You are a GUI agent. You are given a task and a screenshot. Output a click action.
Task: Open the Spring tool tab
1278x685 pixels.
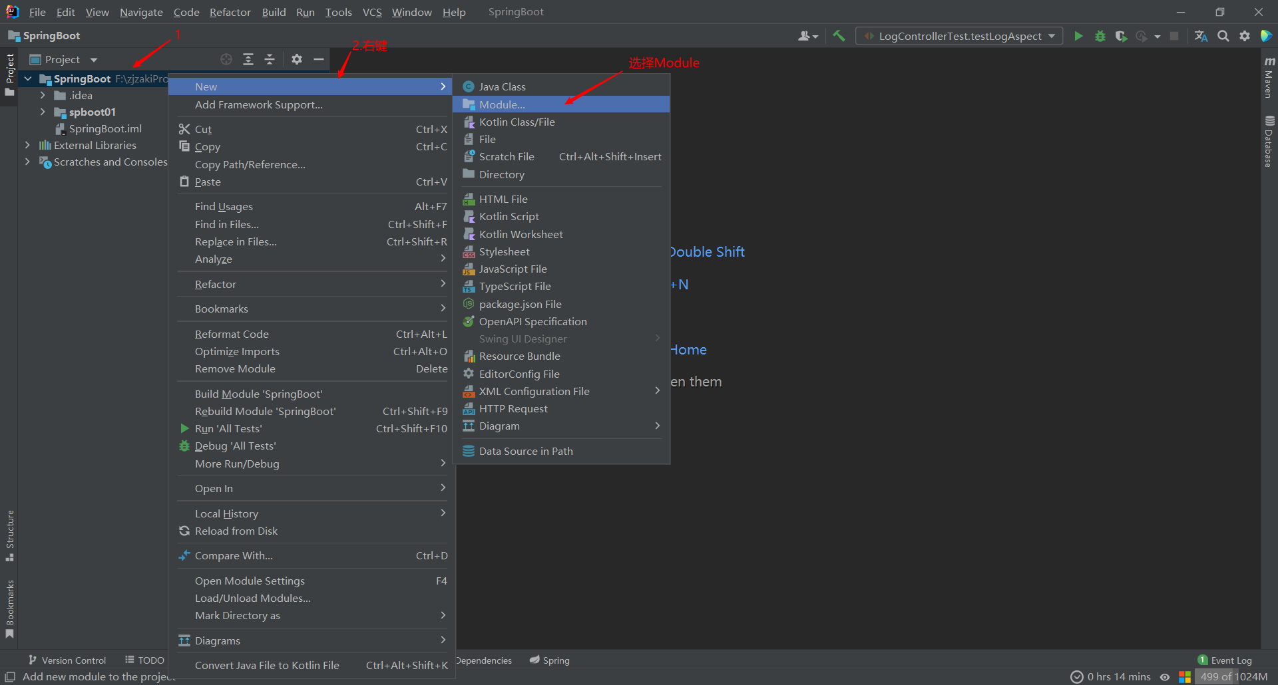pyautogui.click(x=550, y=660)
